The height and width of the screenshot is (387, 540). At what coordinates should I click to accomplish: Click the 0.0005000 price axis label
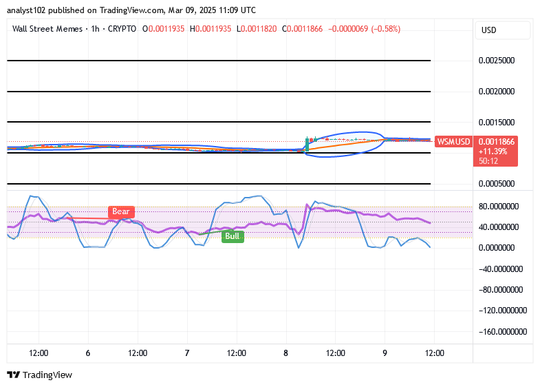(497, 184)
